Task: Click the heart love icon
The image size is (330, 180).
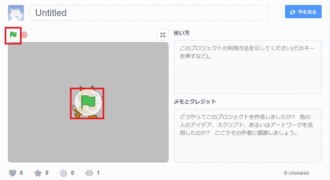Action: [x=13, y=173]
